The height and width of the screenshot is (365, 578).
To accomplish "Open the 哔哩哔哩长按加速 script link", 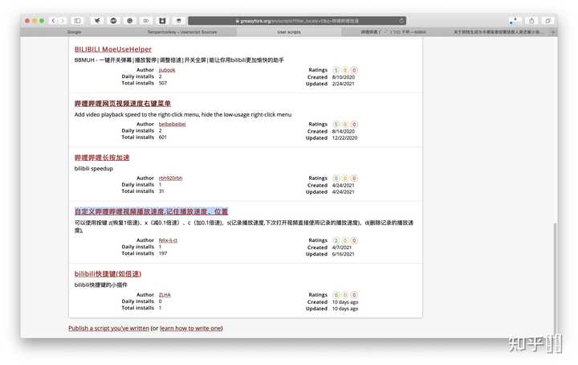I will click(x=102, y=158).
